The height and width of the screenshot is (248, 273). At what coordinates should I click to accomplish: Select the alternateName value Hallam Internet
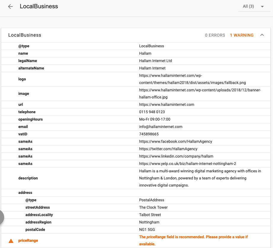click(x=152, y=68)
